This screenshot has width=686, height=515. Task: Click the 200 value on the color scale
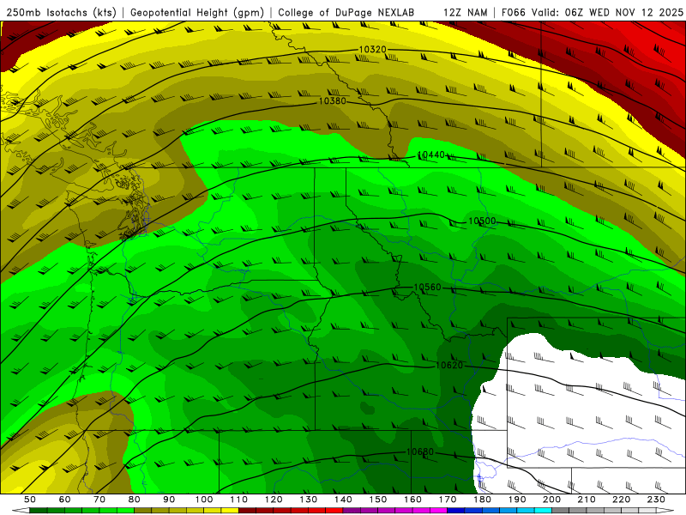click(x=551, y=500)
